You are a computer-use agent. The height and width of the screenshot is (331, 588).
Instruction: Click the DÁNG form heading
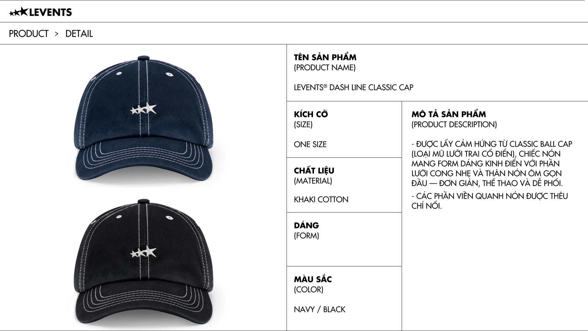[x=307, y=225]
